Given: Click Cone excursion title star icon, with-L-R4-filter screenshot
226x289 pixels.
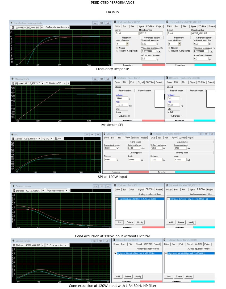Looking at the screenshot, I should 13,241.
